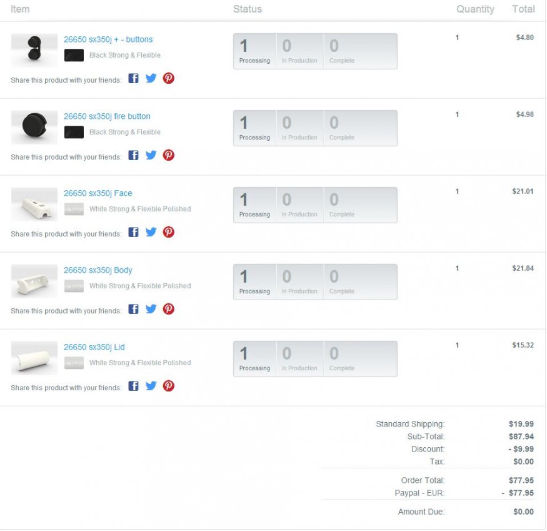Open the 26650 sx350j fire button link

click(107, 116)
